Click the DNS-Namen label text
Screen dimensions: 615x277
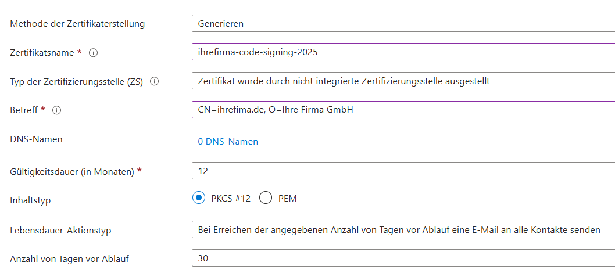click(36, 139)
